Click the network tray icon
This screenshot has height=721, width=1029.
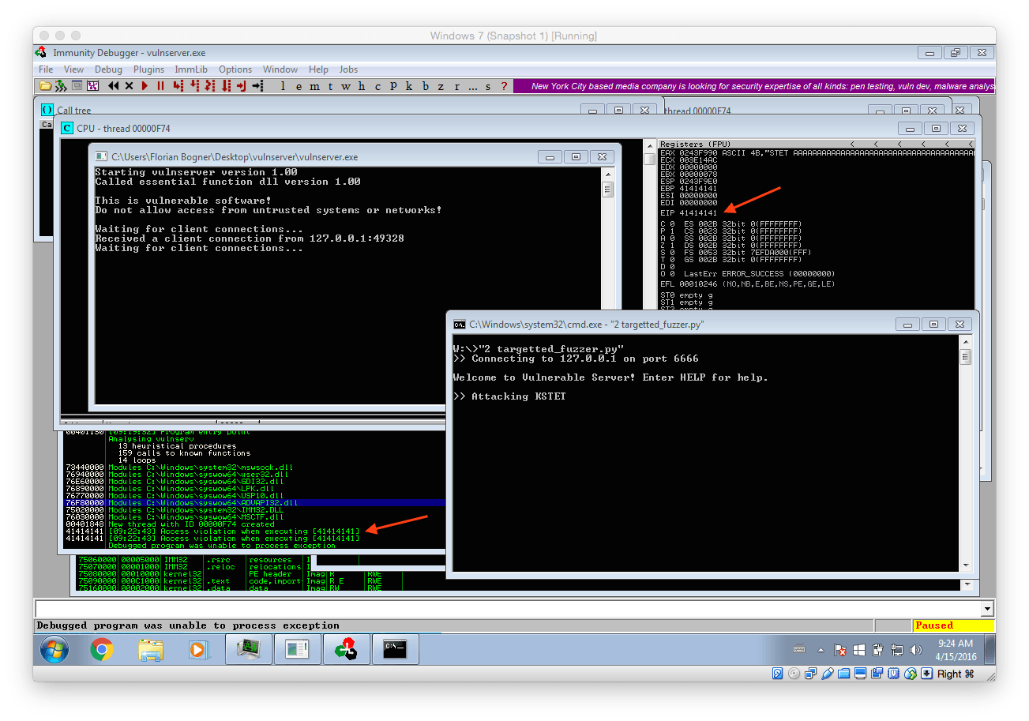click(x=897, y=651)
